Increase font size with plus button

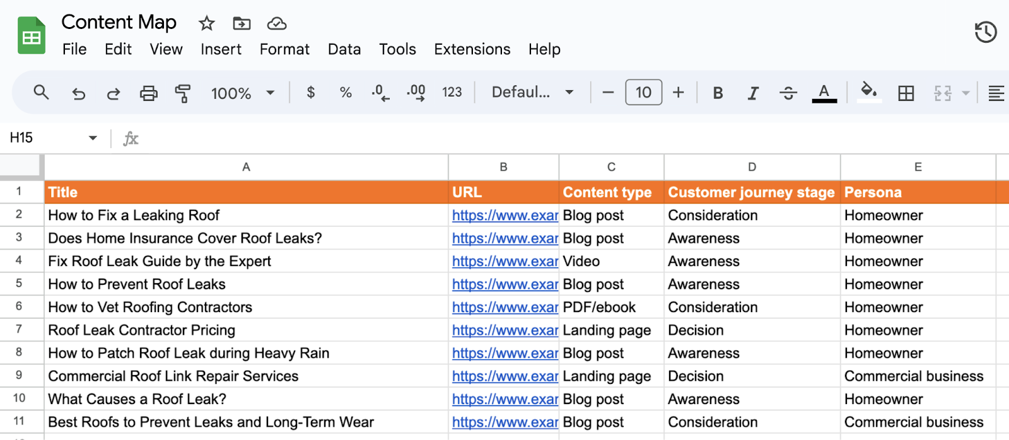click(679, 93)
